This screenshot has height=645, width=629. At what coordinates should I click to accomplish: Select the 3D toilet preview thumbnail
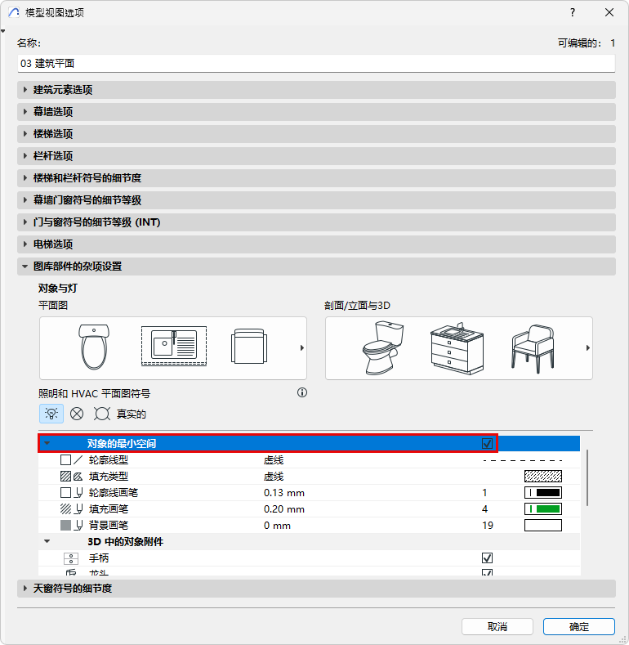tap(383, 347)
